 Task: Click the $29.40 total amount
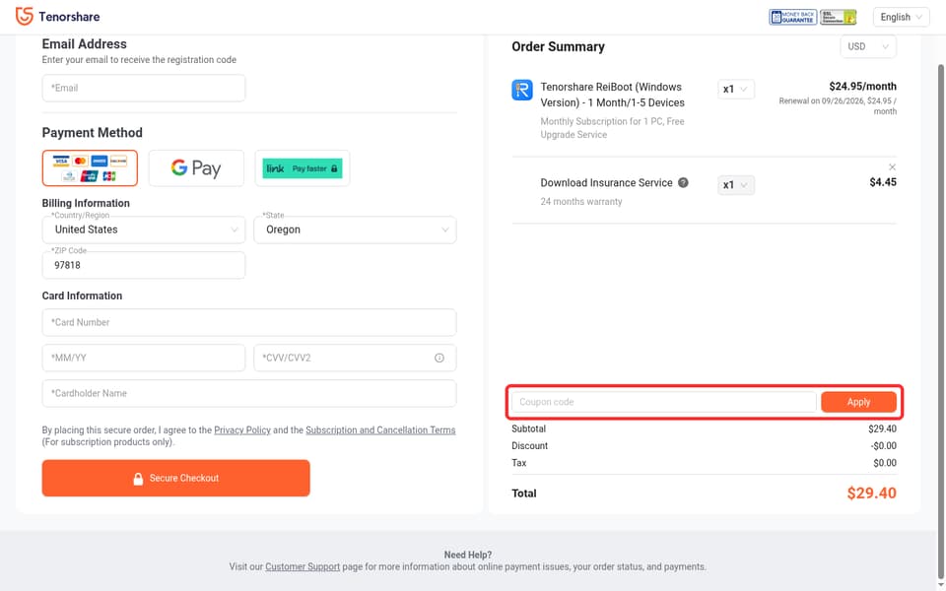tap(871, 493)
